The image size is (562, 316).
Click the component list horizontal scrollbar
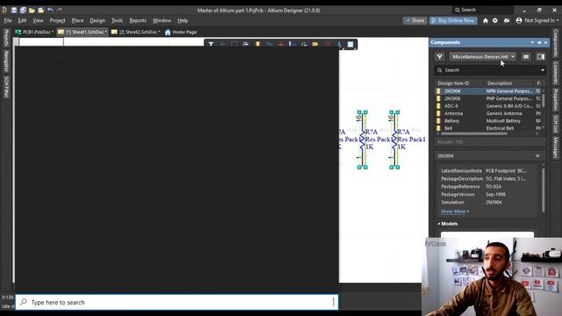click(473, 134)
